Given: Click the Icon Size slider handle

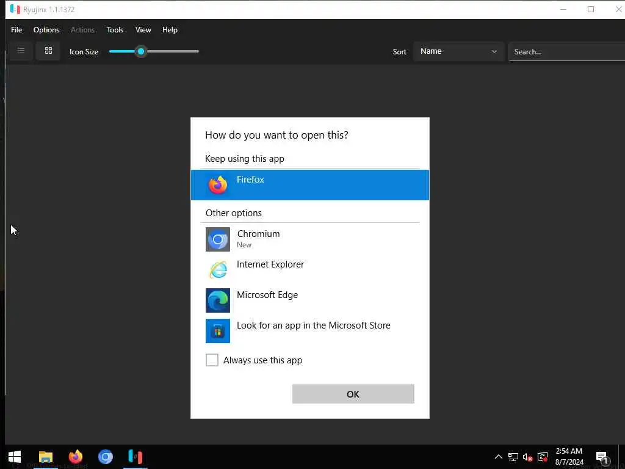Looking at the screenshot, I should pyautogui.click(x=141, y=51).
